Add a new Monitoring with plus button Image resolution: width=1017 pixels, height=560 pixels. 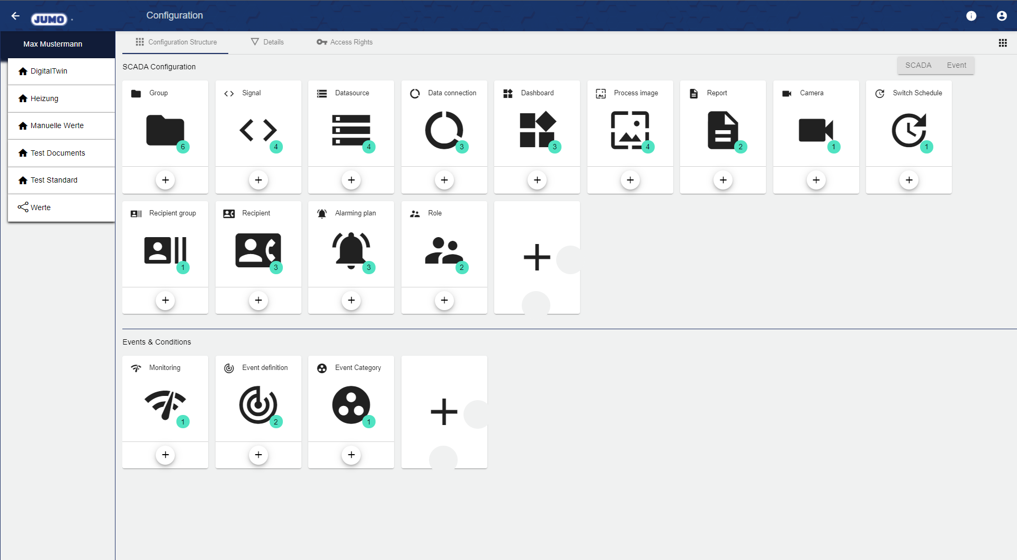click(x=165, y=455)
